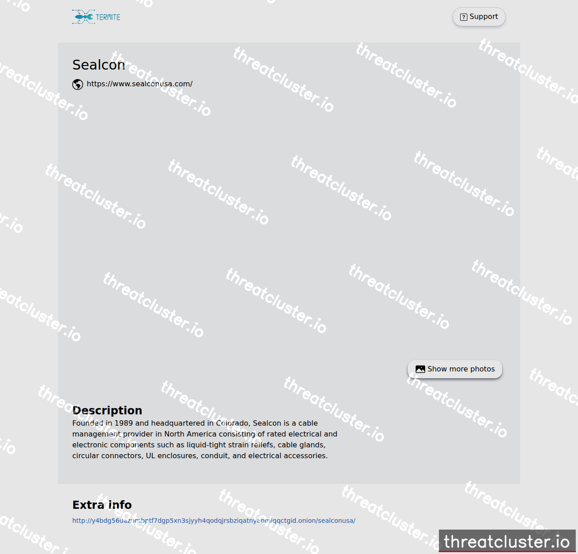Open the .onion sealconusa link

214,521
